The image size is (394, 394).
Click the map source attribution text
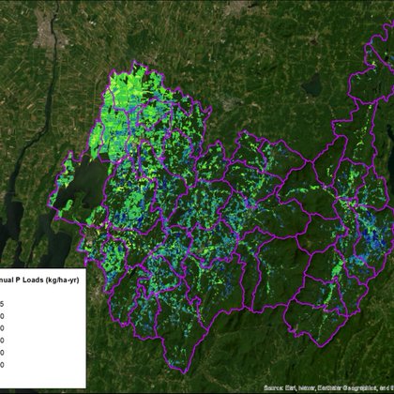(x=328, y=387)
